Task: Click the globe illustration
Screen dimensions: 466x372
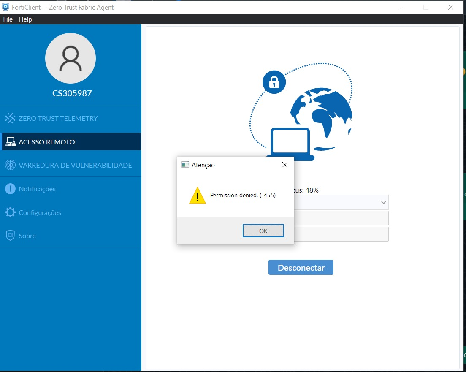Action: tap(321, 118)
